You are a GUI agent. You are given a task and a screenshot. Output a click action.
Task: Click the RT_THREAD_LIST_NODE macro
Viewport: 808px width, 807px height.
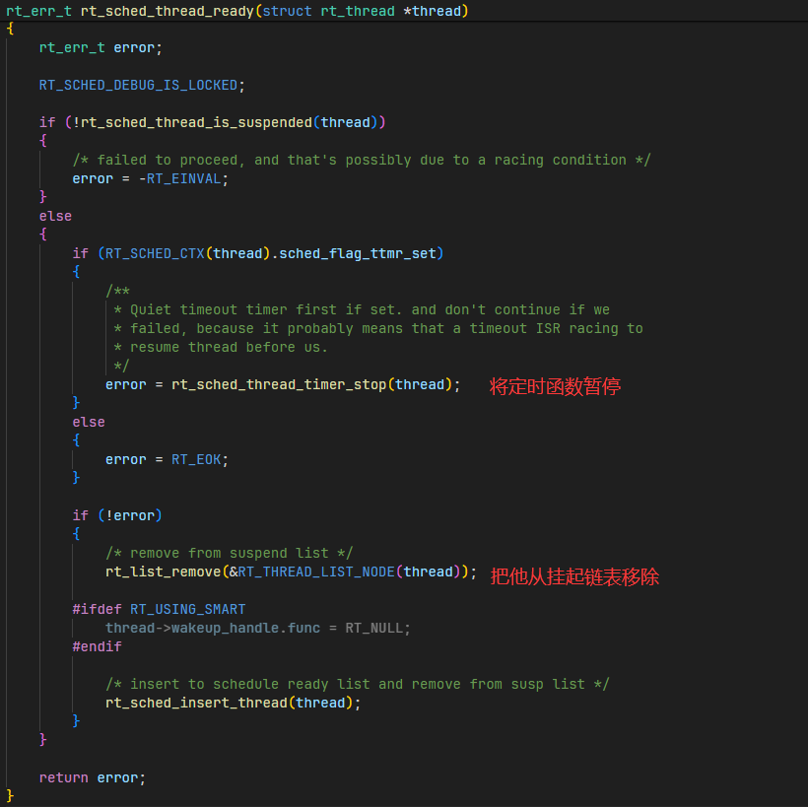click(x=316, y=572)
